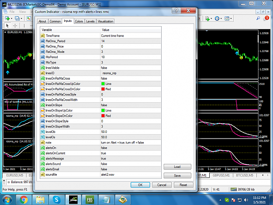The image size is (273, 205).
Task: Select the cursor arrow tool
Action: tap(7, 26)
